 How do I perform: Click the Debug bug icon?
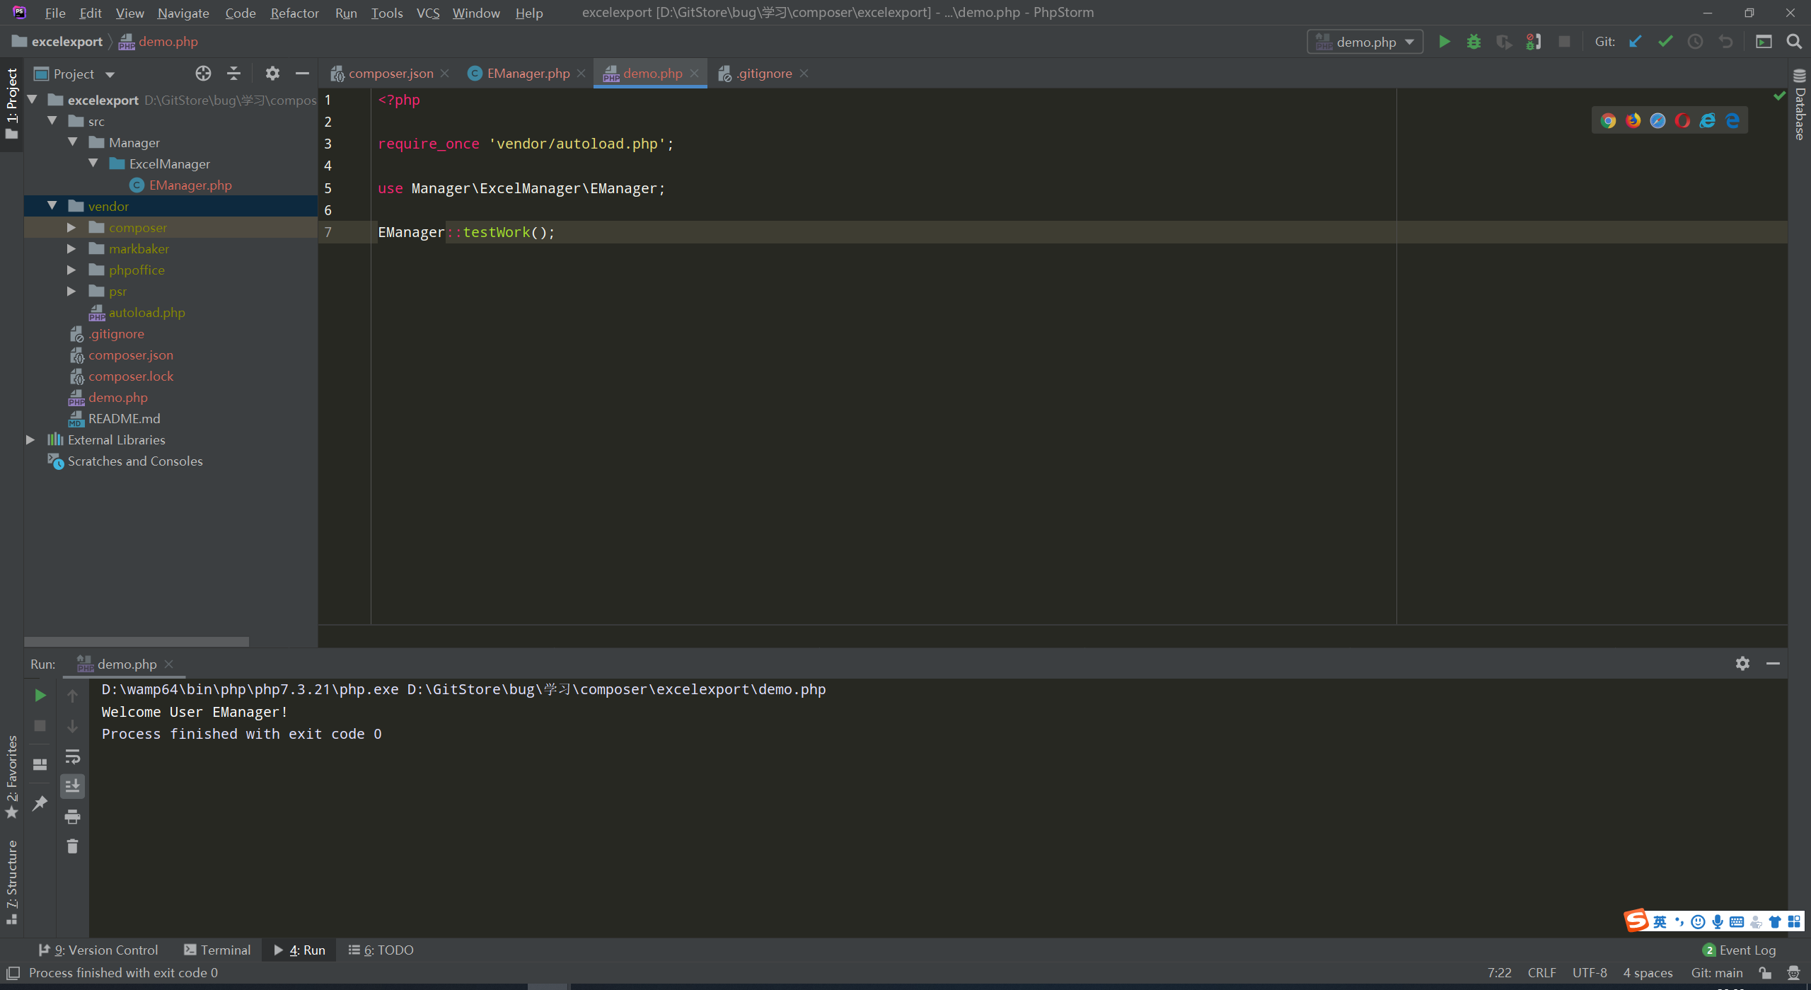point(1474,42)
